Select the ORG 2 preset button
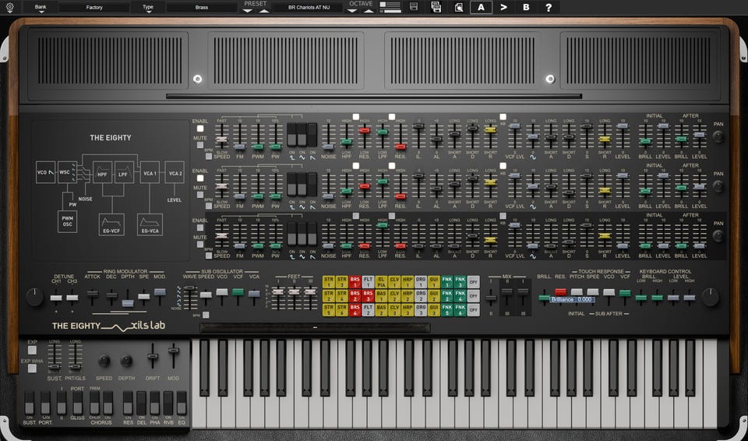The width and height of the screenshot is (748, 441). pos(420,296)
